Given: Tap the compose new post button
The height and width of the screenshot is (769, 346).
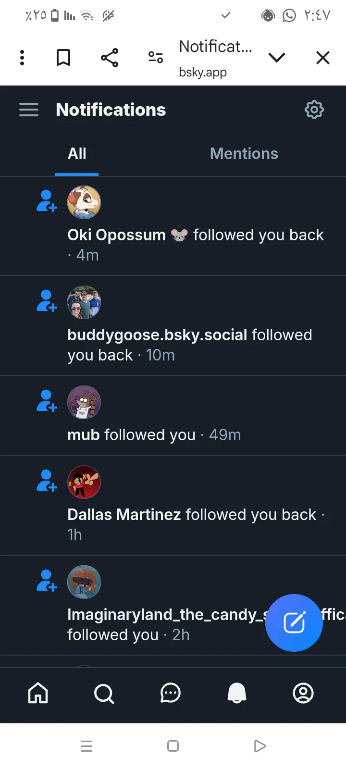Looking at the screenshot, I should coord(294,623).
